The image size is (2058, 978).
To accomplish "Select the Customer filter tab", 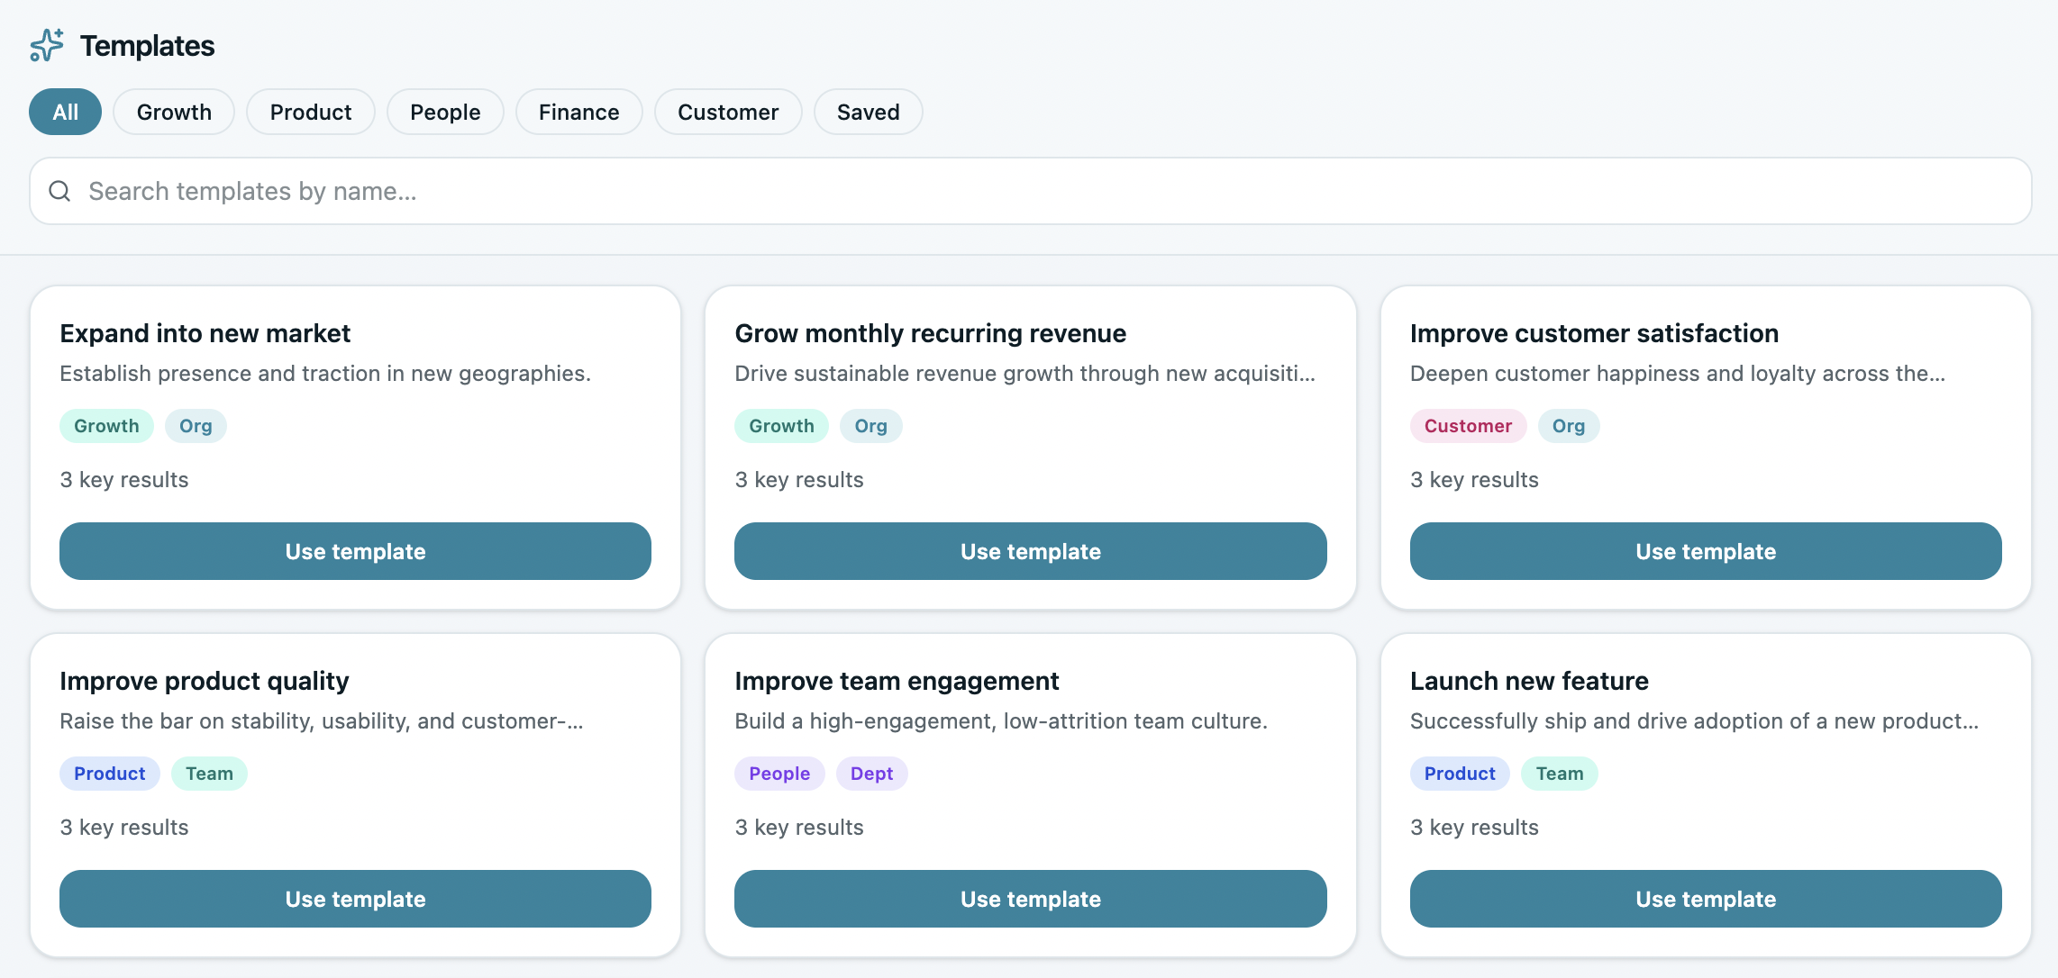I will [728, 112].
